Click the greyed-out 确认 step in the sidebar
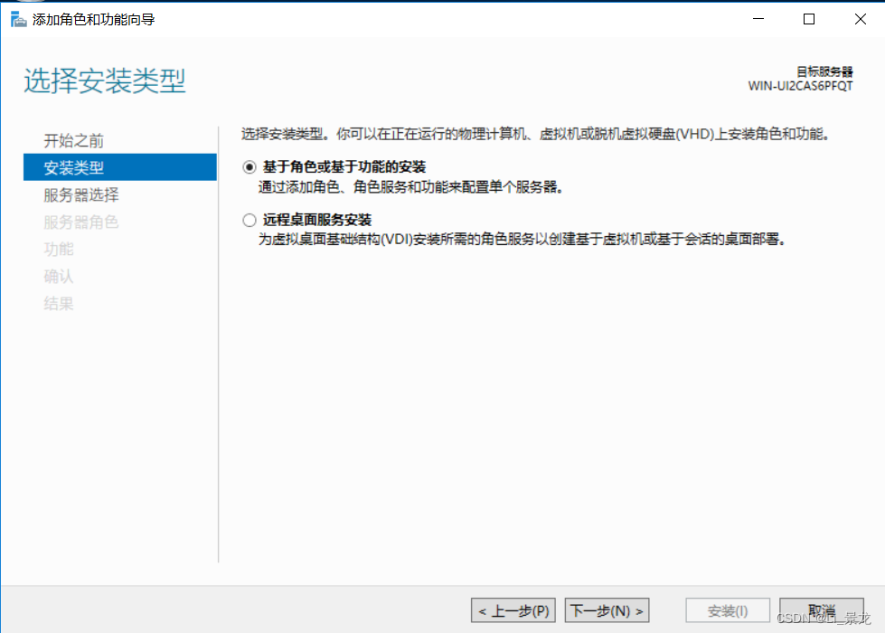Image resolution: width=885 pixels, height=633 pixels. 58,276
